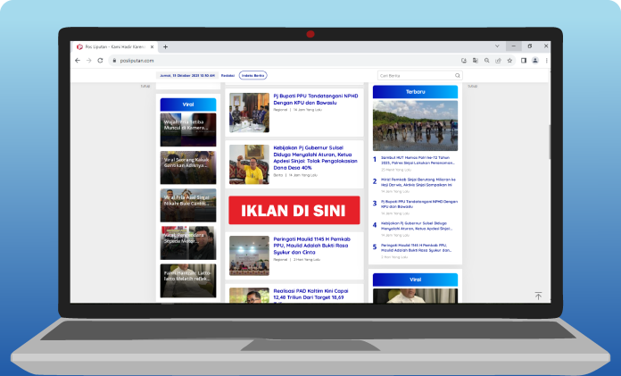
Task: Open the left sidebar Viral header
Action: click(188, 104)
